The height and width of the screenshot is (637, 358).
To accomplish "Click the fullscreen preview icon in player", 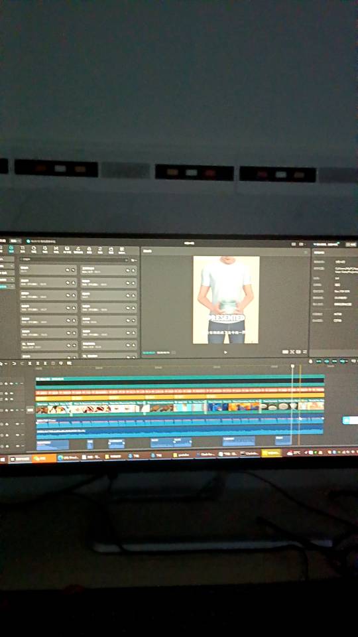I will [298, 352].
